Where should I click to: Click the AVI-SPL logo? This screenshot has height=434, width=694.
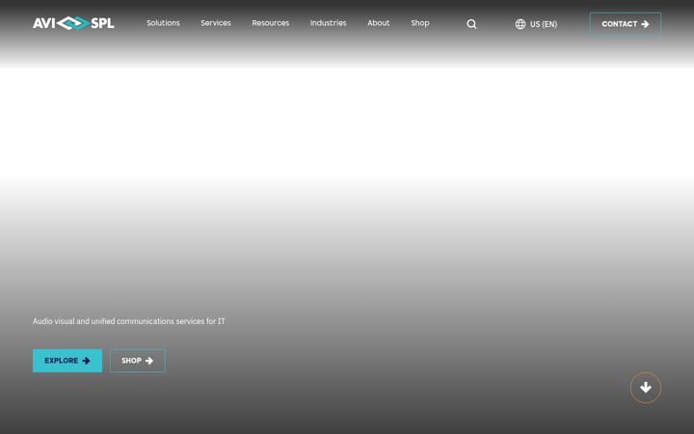[x=73, y=23]
